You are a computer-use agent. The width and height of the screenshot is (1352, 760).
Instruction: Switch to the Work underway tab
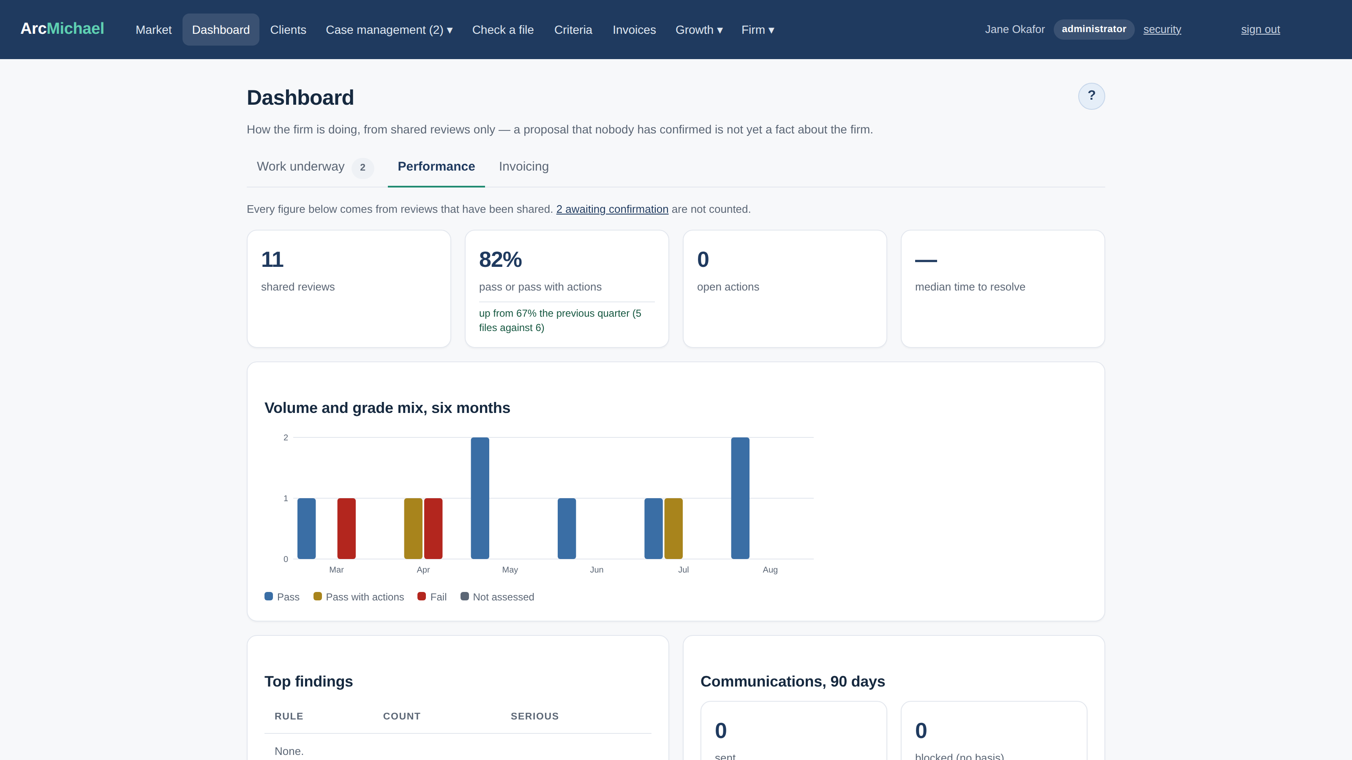[x=315, y=167]
